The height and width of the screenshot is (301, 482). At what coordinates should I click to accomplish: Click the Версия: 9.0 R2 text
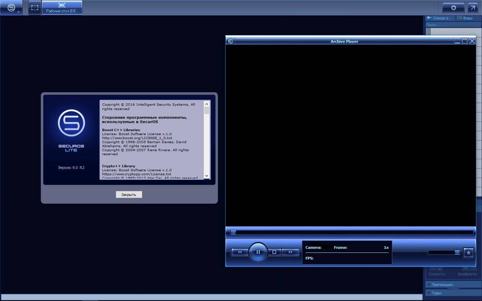coord(71,168)
